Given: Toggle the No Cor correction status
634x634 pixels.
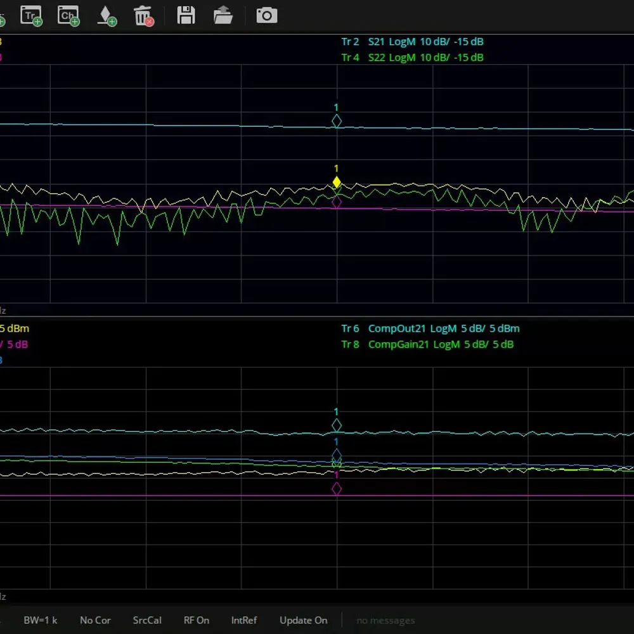Looking at the screenshot, I should (x=95, y=620).
